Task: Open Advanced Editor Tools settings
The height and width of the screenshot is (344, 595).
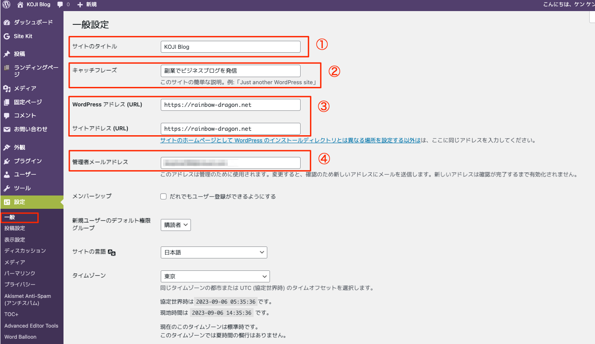Action: point(32,325)
